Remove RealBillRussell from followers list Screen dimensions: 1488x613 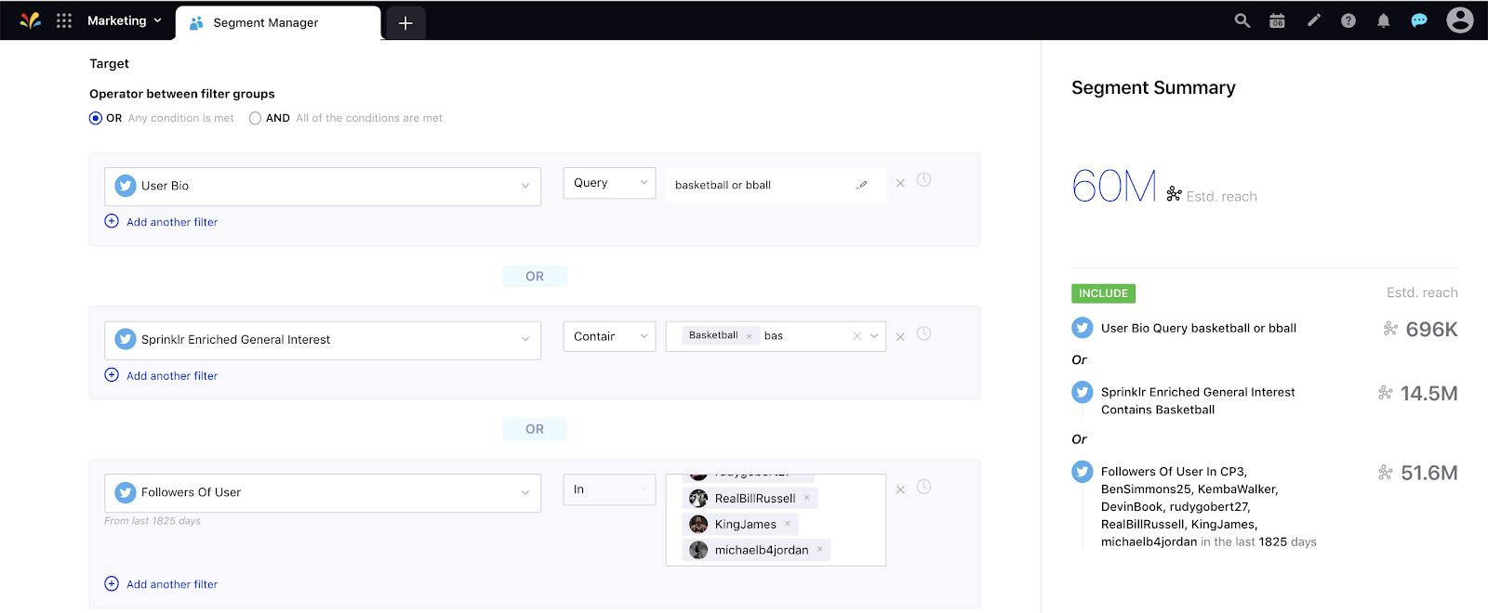[806, 498]
